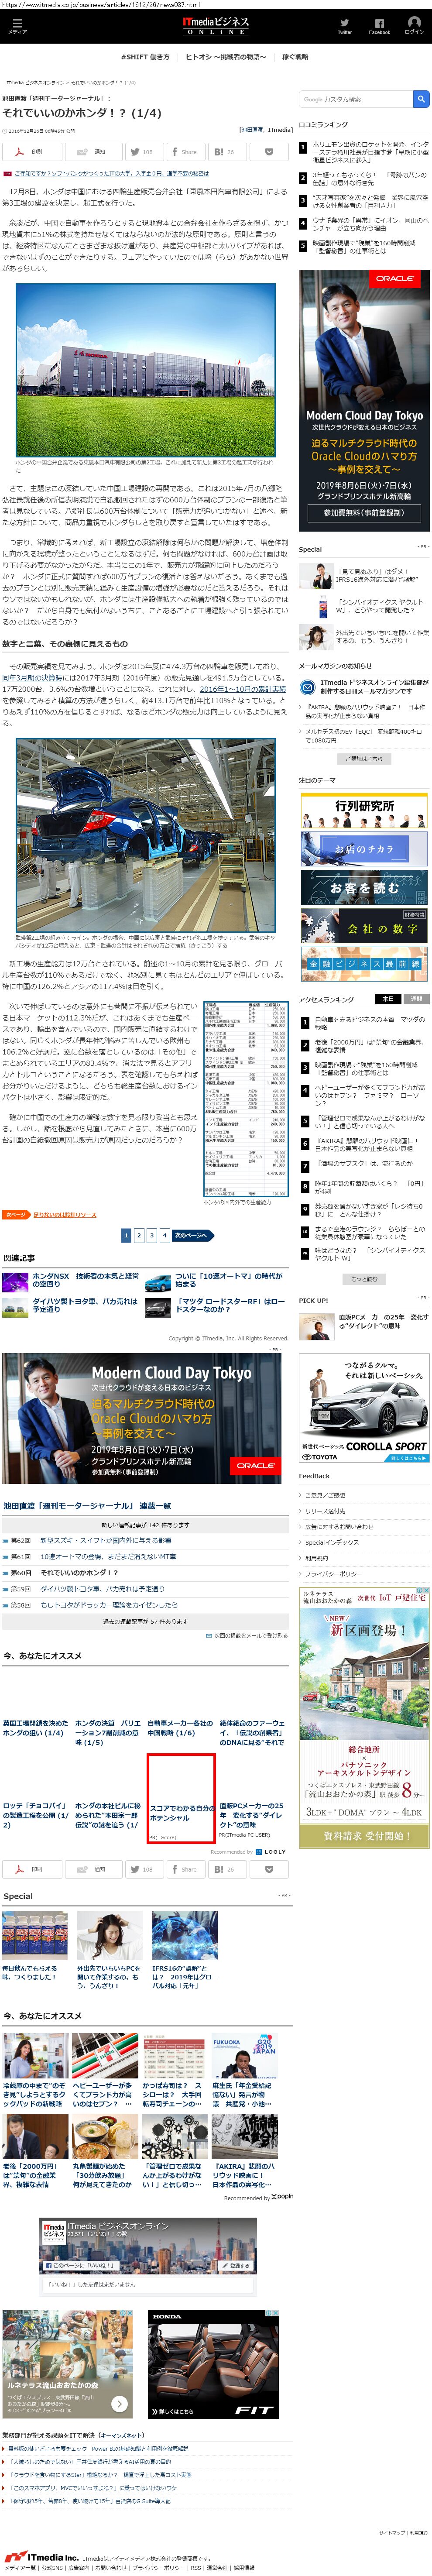Click the arrow button on housing banner ad
The height and width of the screenshot is (2576, 432).
(x=119, y=2403)
